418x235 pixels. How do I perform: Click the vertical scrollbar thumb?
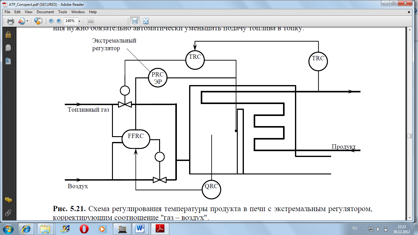pyautogui.click(x=409, y=136)
